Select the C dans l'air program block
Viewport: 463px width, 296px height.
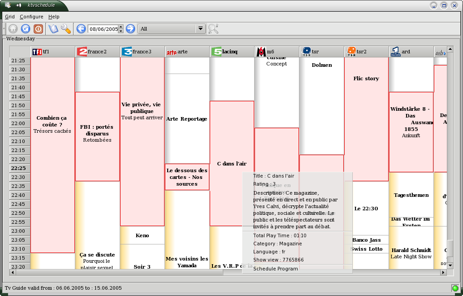232,163
